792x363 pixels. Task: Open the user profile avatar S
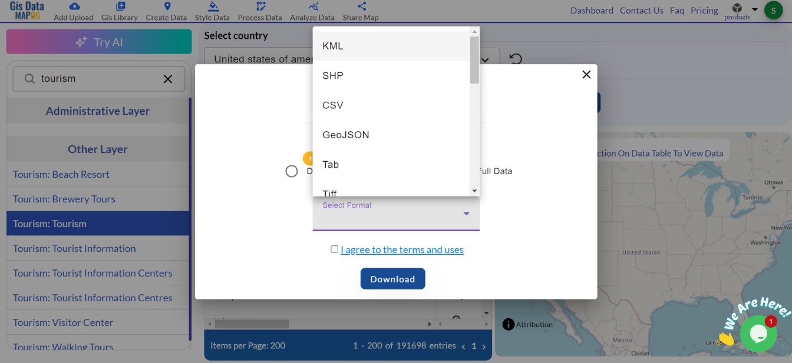tap(773, 10)
